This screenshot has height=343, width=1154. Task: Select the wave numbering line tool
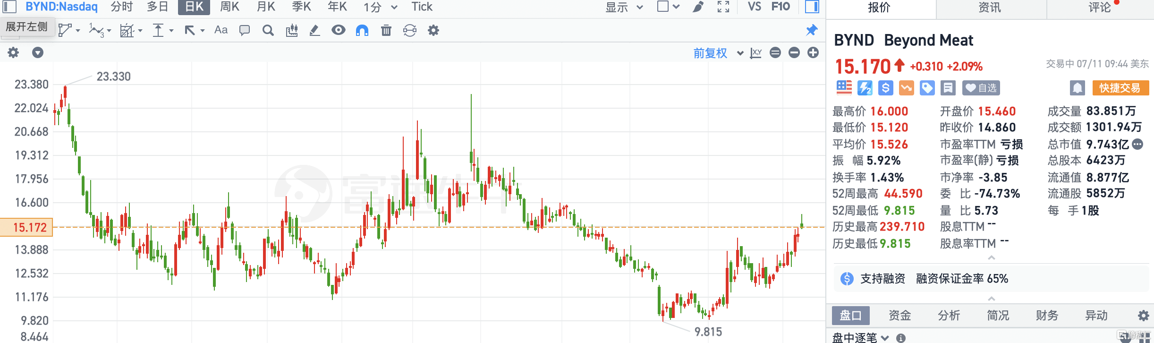tap(96, 31)
